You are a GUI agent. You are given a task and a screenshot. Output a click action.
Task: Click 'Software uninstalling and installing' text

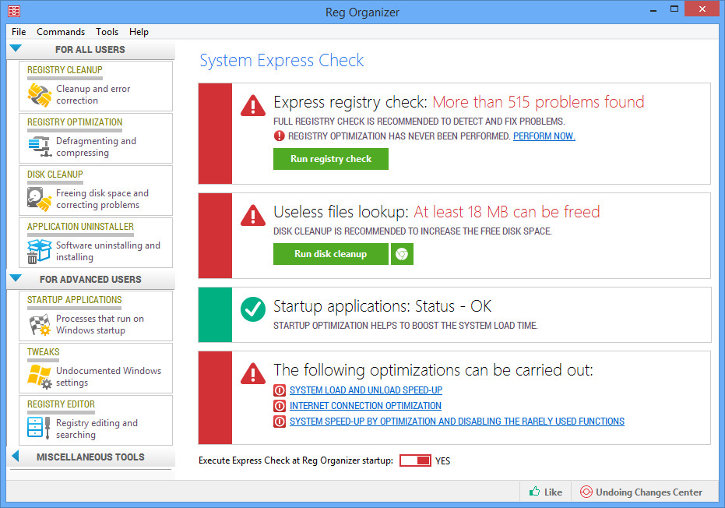(x=108, y=251)
